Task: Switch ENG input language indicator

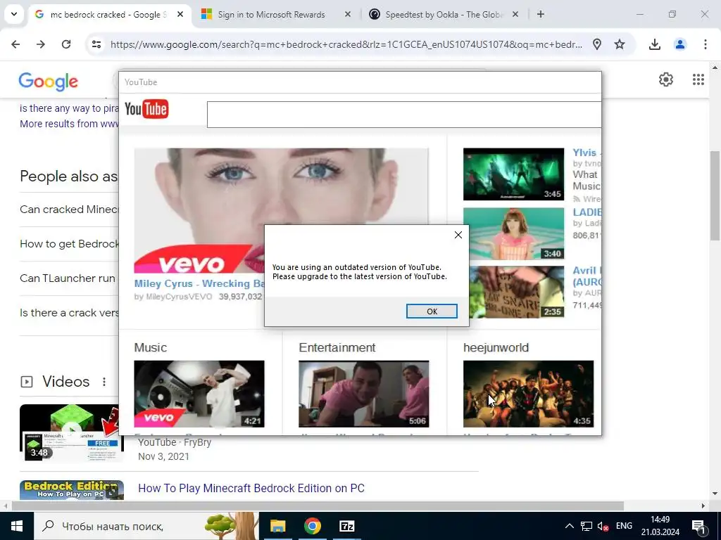Action: (x=624, y=526)
